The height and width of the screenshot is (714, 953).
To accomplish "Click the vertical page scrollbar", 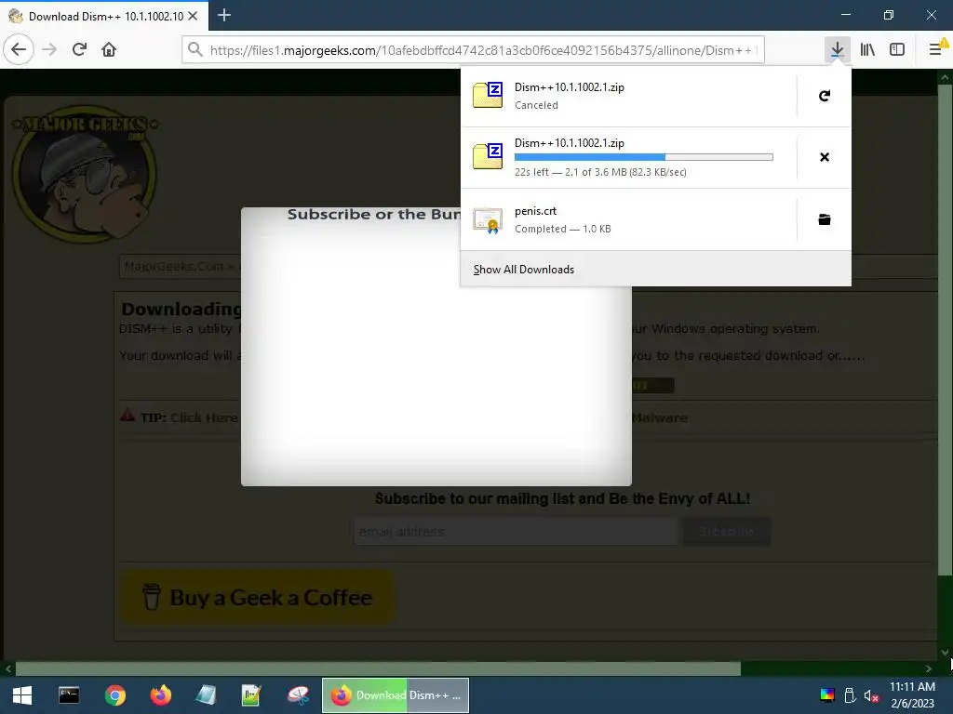I will tap(945, 331).
